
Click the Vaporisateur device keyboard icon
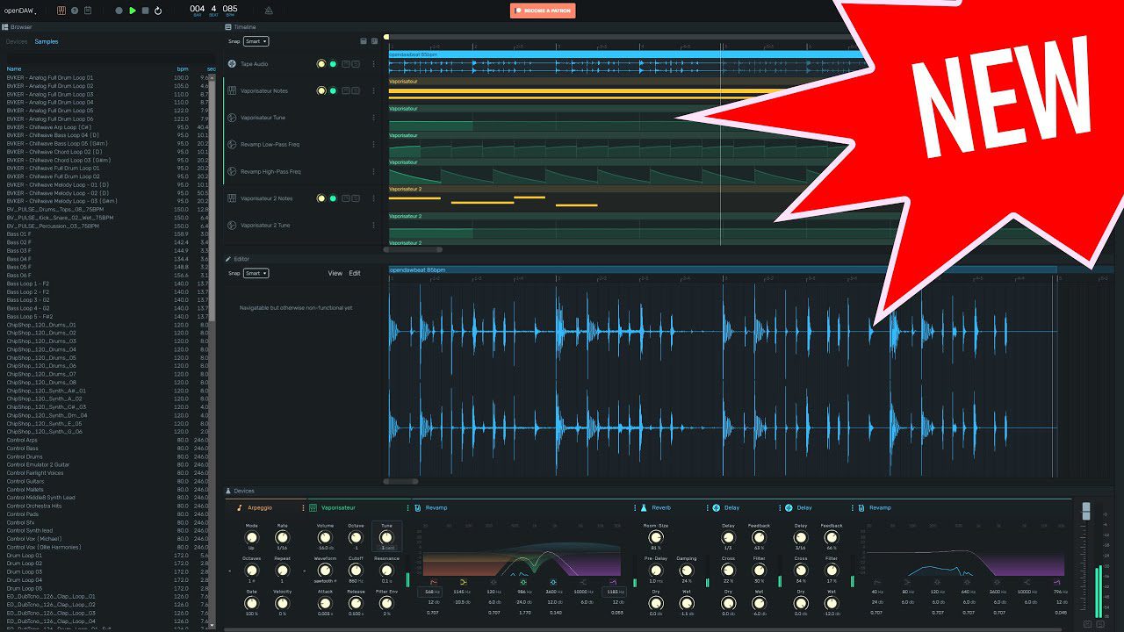click(x=313, y=507)
